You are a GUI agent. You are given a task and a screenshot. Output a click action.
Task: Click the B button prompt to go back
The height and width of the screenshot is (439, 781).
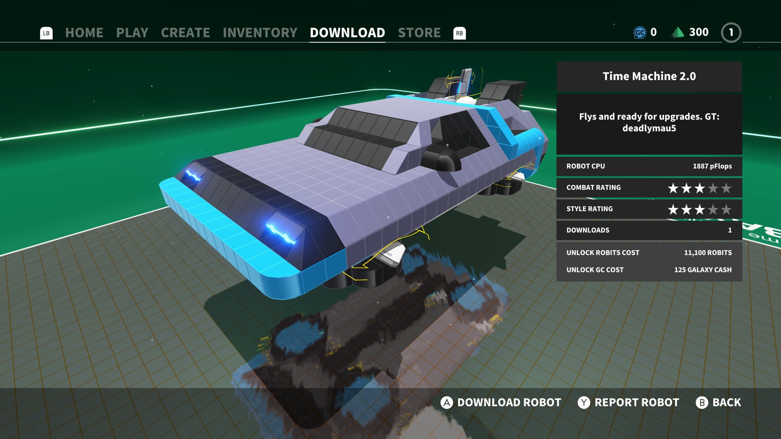[701, 402]
